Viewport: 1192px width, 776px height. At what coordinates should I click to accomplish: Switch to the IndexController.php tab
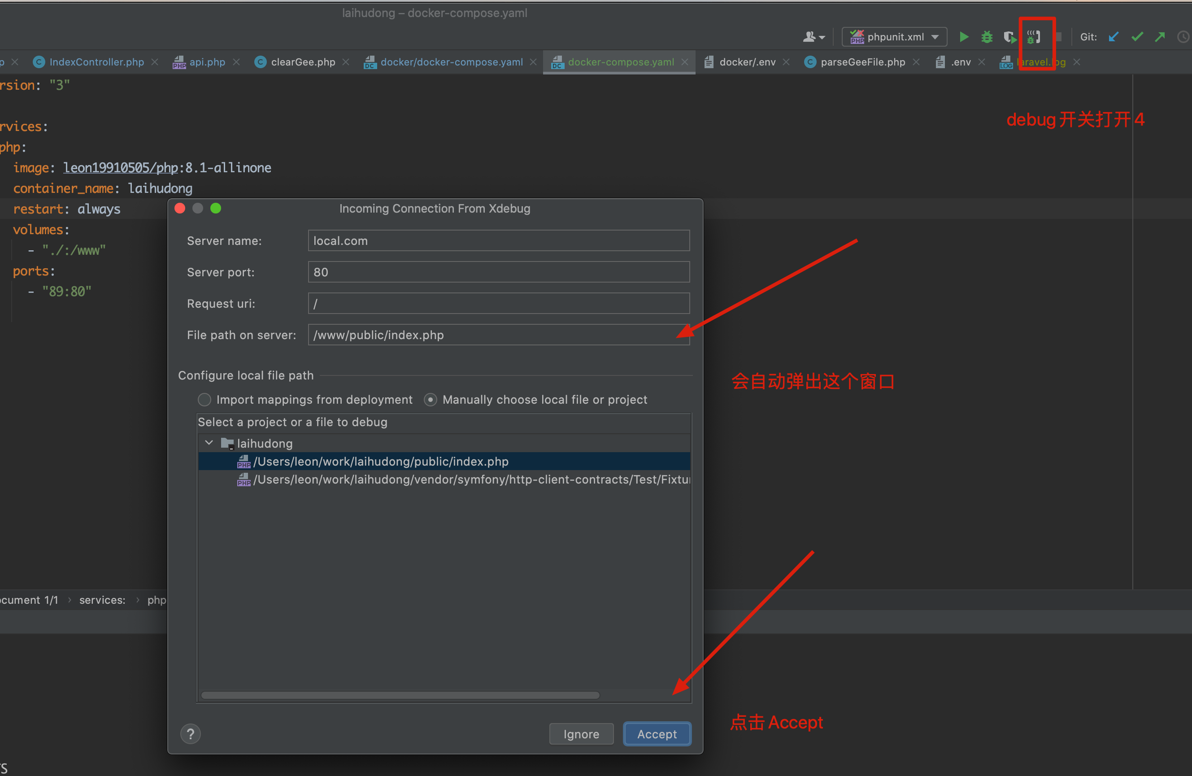(x=97, y=61)
